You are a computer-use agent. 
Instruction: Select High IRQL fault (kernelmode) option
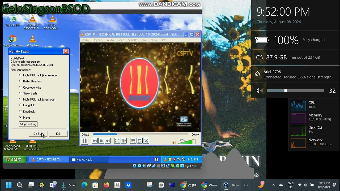[x=38, y=75]
